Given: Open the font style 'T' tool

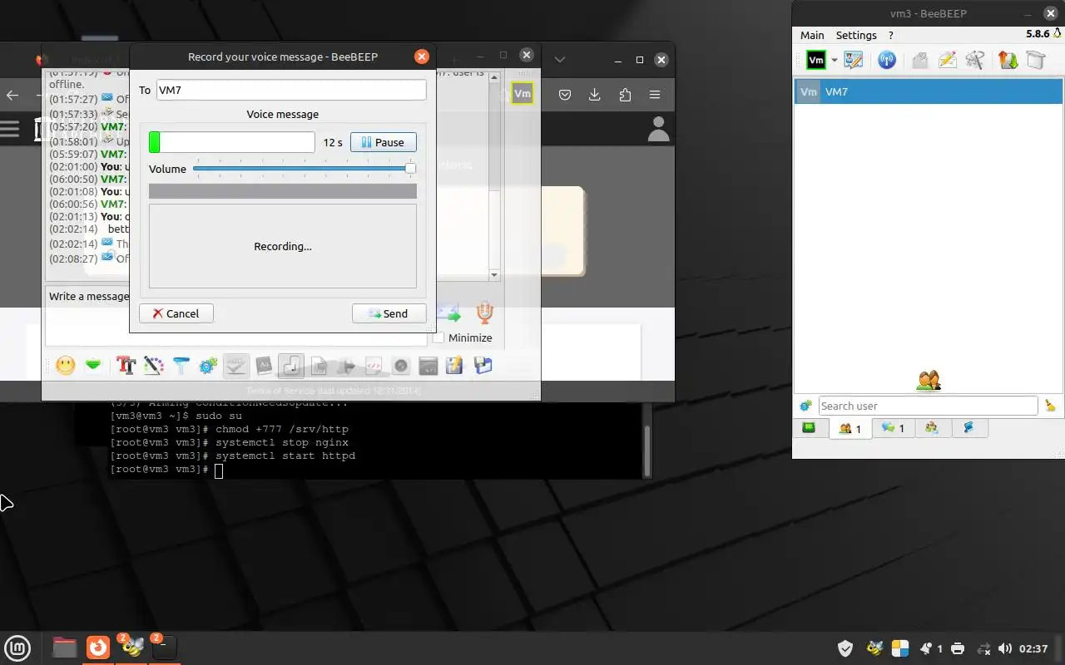Looking at the screenshot, I should pyautogui.click(x=126, y=365).
